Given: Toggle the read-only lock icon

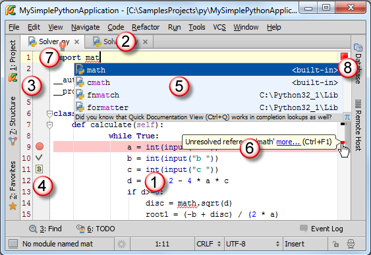Looking at the screenshot, I should pos(335,244).
